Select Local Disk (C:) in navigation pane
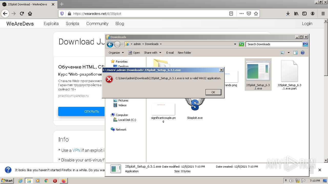Viewport: 328px width, 184px height. (125, 120)
